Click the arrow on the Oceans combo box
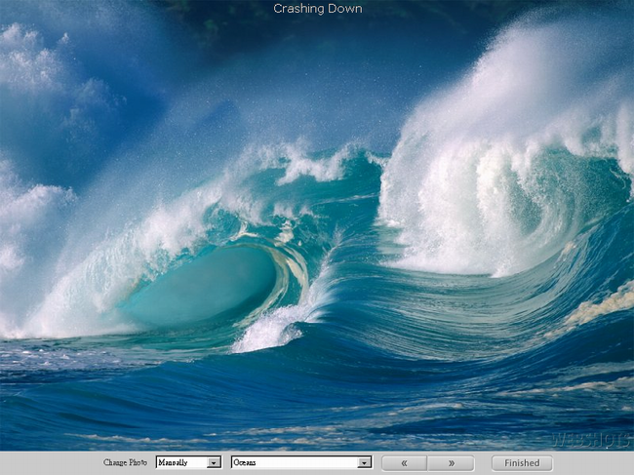Viewport: 634px width, 475px height. click(x=365, y=462)
